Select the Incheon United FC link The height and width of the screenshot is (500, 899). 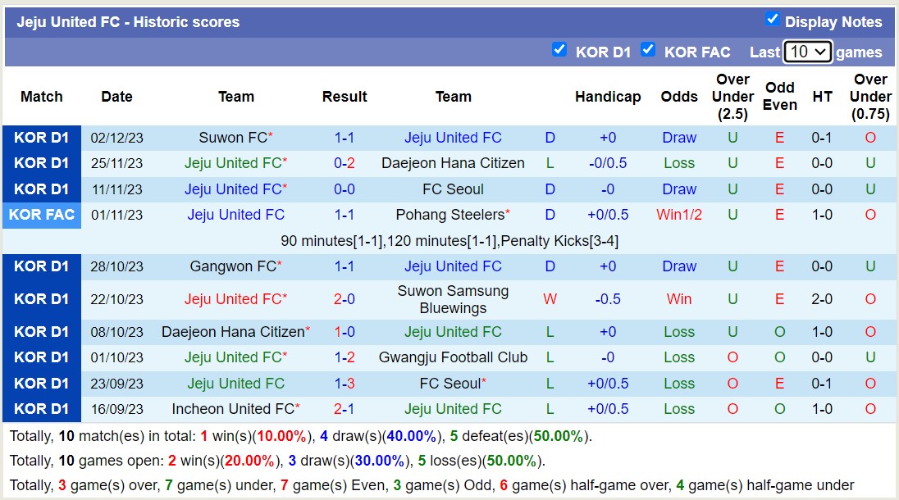coord(232,408)
